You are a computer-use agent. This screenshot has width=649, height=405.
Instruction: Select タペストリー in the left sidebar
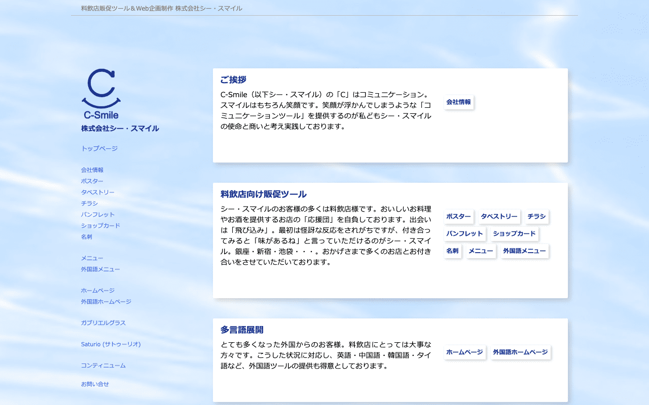(x=98, y=192)
